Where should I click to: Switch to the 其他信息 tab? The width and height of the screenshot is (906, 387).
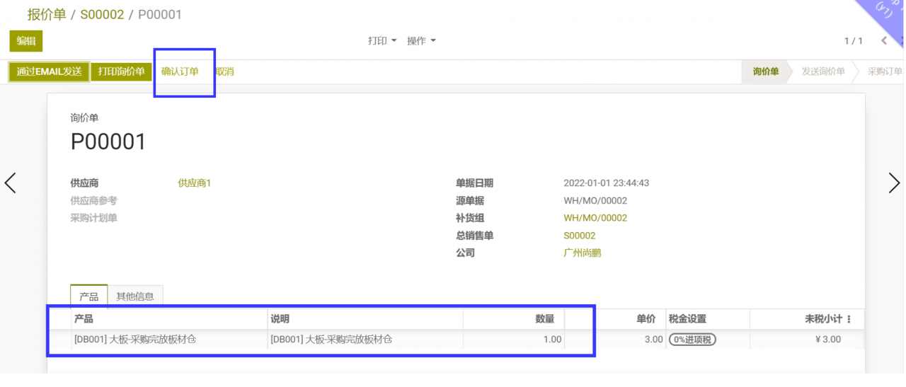[x=135, y=296]
